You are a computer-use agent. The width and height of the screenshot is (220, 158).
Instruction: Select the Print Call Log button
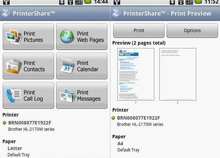(28, 95)
